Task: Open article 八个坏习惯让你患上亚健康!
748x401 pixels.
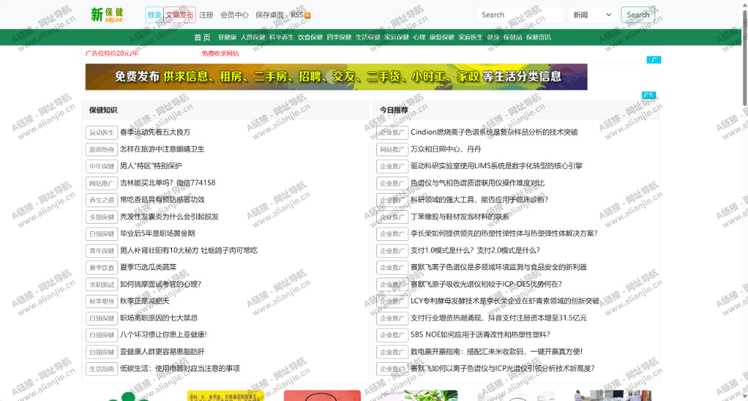Action: pos(163,334)
